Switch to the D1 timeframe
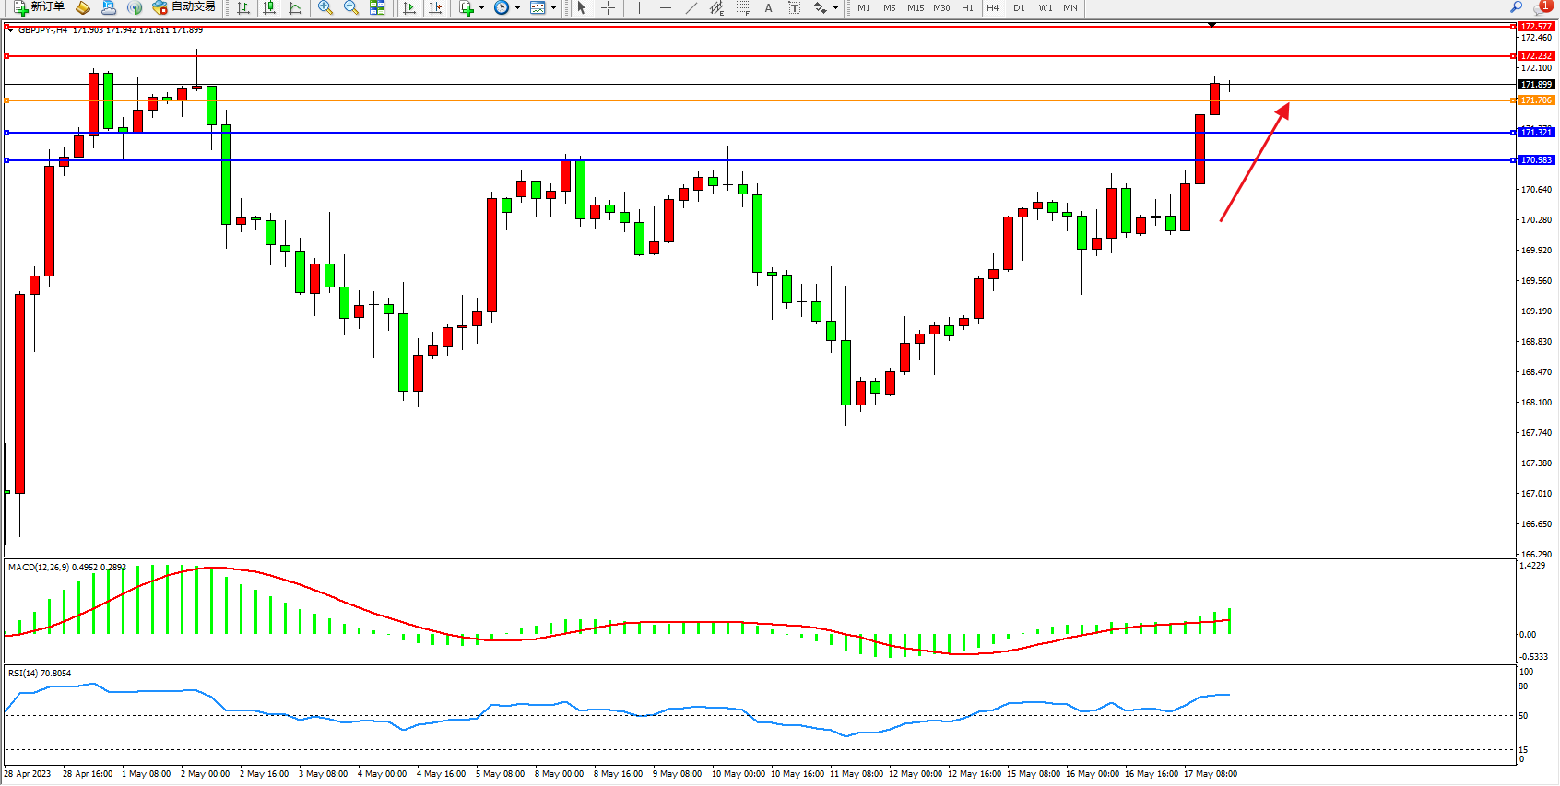Viewport: 1560px width, 786px height. 1019,7
